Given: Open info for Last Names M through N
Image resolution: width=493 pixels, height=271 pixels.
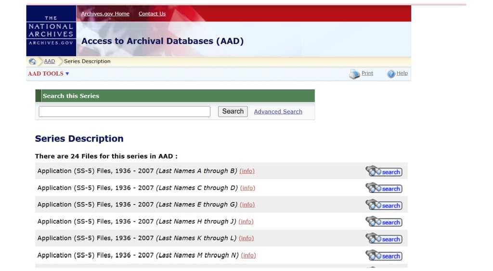Looking at the screenshot, I should (248, 255).
